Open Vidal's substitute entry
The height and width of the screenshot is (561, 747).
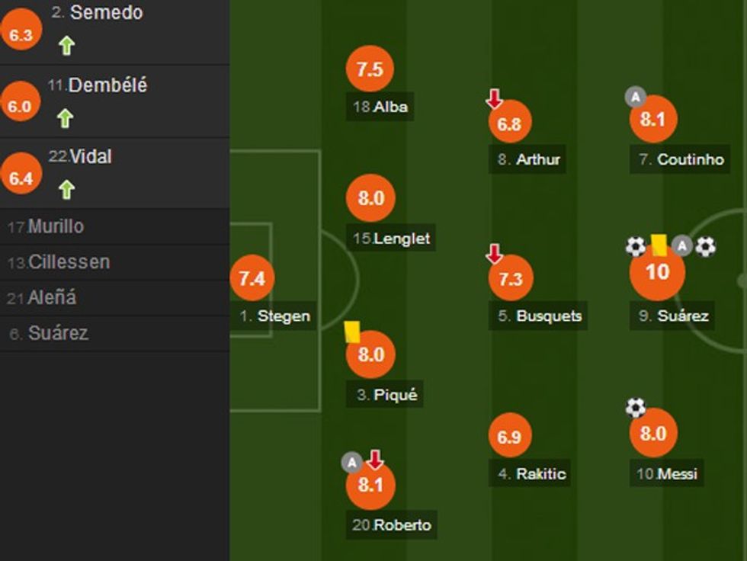pyautogui.click(x=90, y=157)
